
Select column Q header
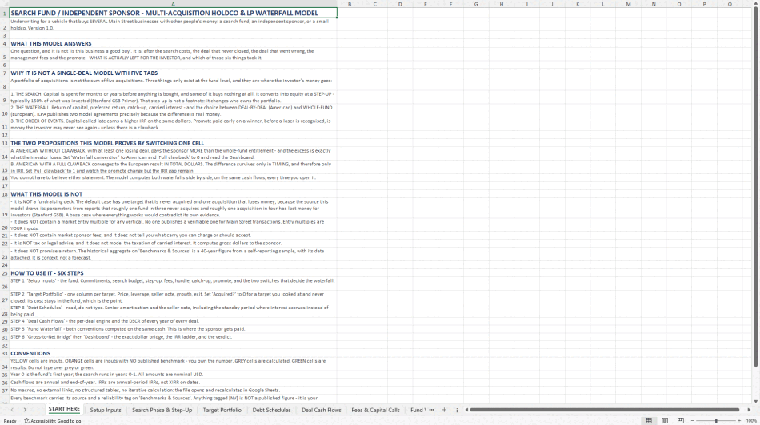pyautogui.click(x=730, y=4)
